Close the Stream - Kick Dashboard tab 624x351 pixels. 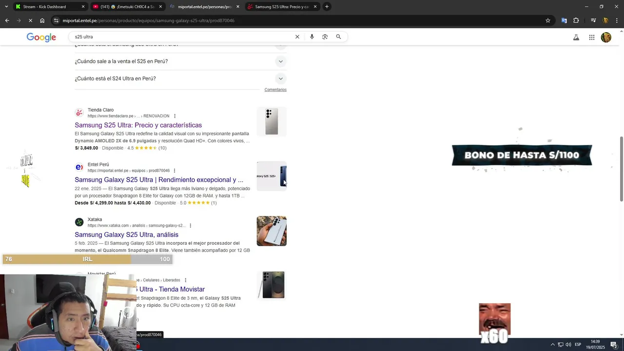tap(83, 7)
